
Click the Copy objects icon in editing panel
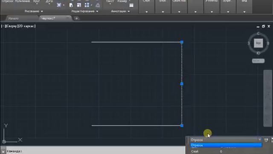71,5
